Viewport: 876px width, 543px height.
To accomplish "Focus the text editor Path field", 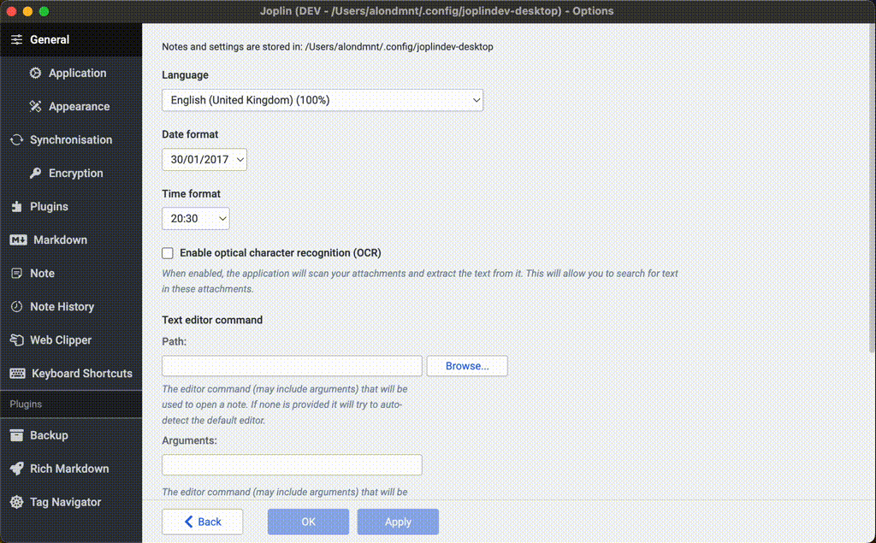I will point(292,366).
